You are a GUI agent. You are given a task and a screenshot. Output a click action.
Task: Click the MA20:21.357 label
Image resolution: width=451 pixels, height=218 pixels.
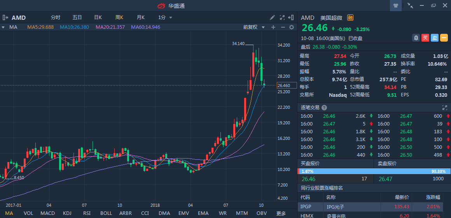(110, 27)
